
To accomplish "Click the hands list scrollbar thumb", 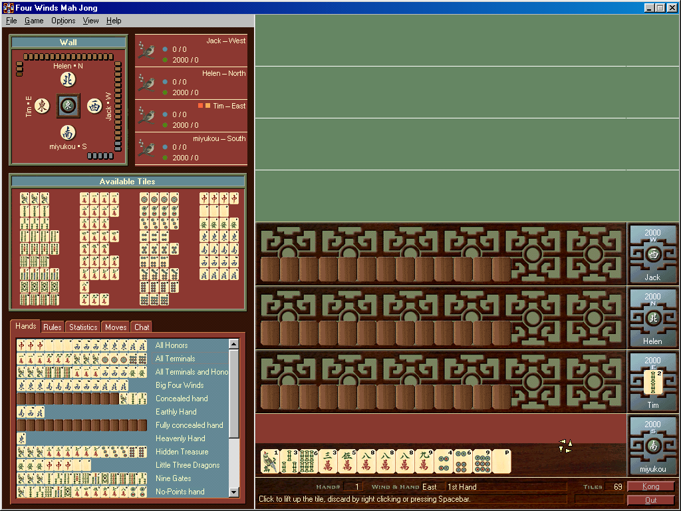I will pyautogui.click(x=233, y=393).
